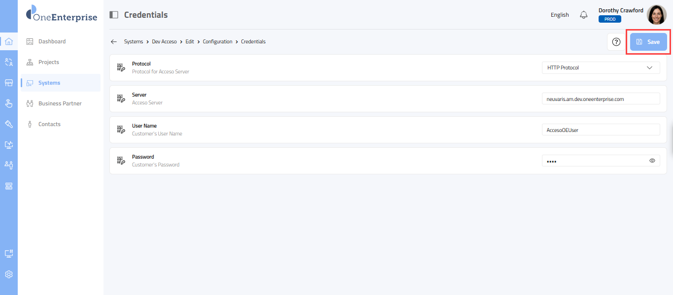673x295 pixels.
Task: Click Dev Acceso in the breadcrumb
Action: click(164, 42)
